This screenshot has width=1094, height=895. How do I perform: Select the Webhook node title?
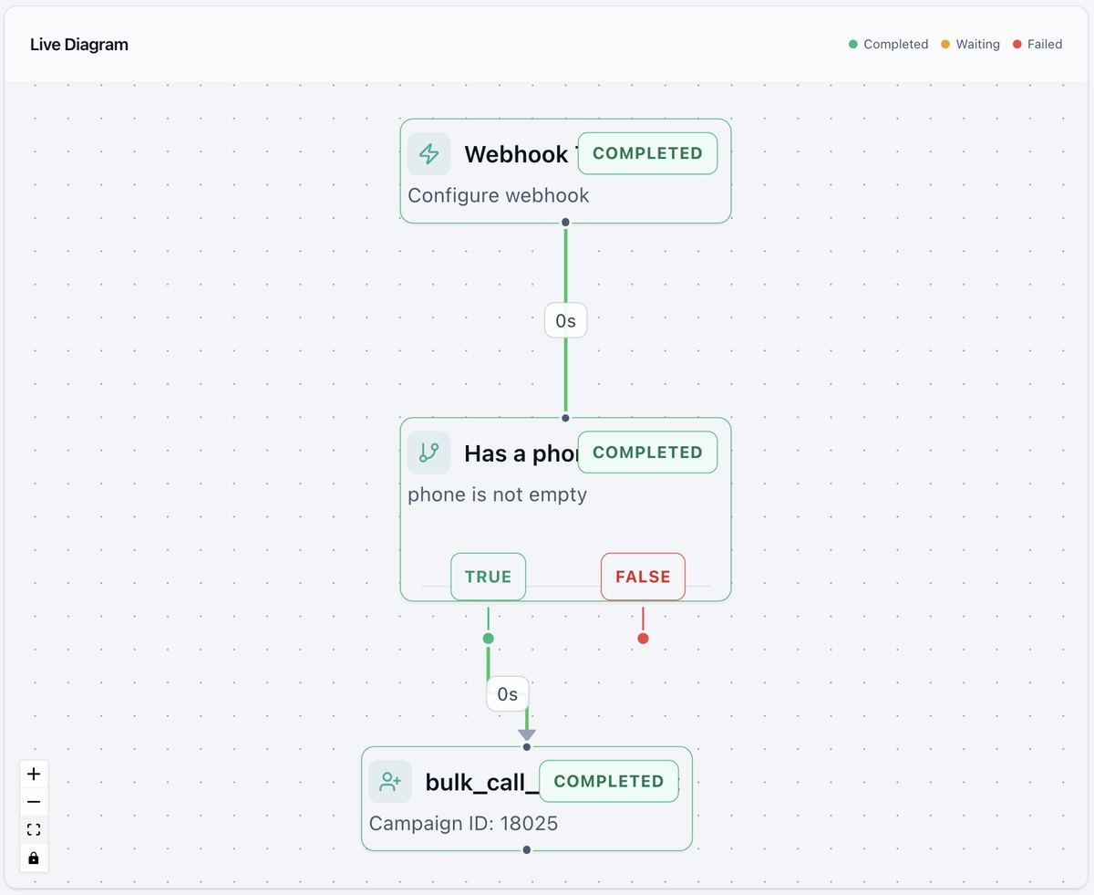coord(521,154)
